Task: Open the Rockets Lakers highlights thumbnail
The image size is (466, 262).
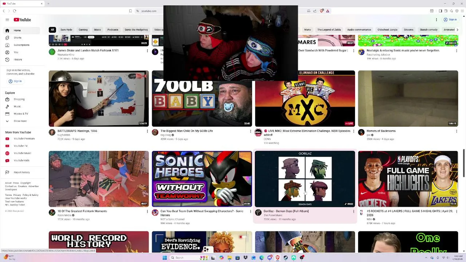Action: click(408, 179)
